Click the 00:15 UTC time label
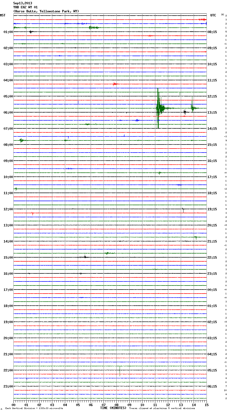Screen dimensions: 228x412 [x=212, y=290]
